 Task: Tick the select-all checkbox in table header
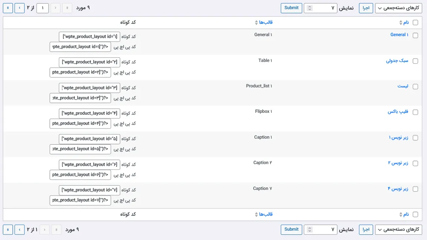pyautogui.click(x=415, y=23)
